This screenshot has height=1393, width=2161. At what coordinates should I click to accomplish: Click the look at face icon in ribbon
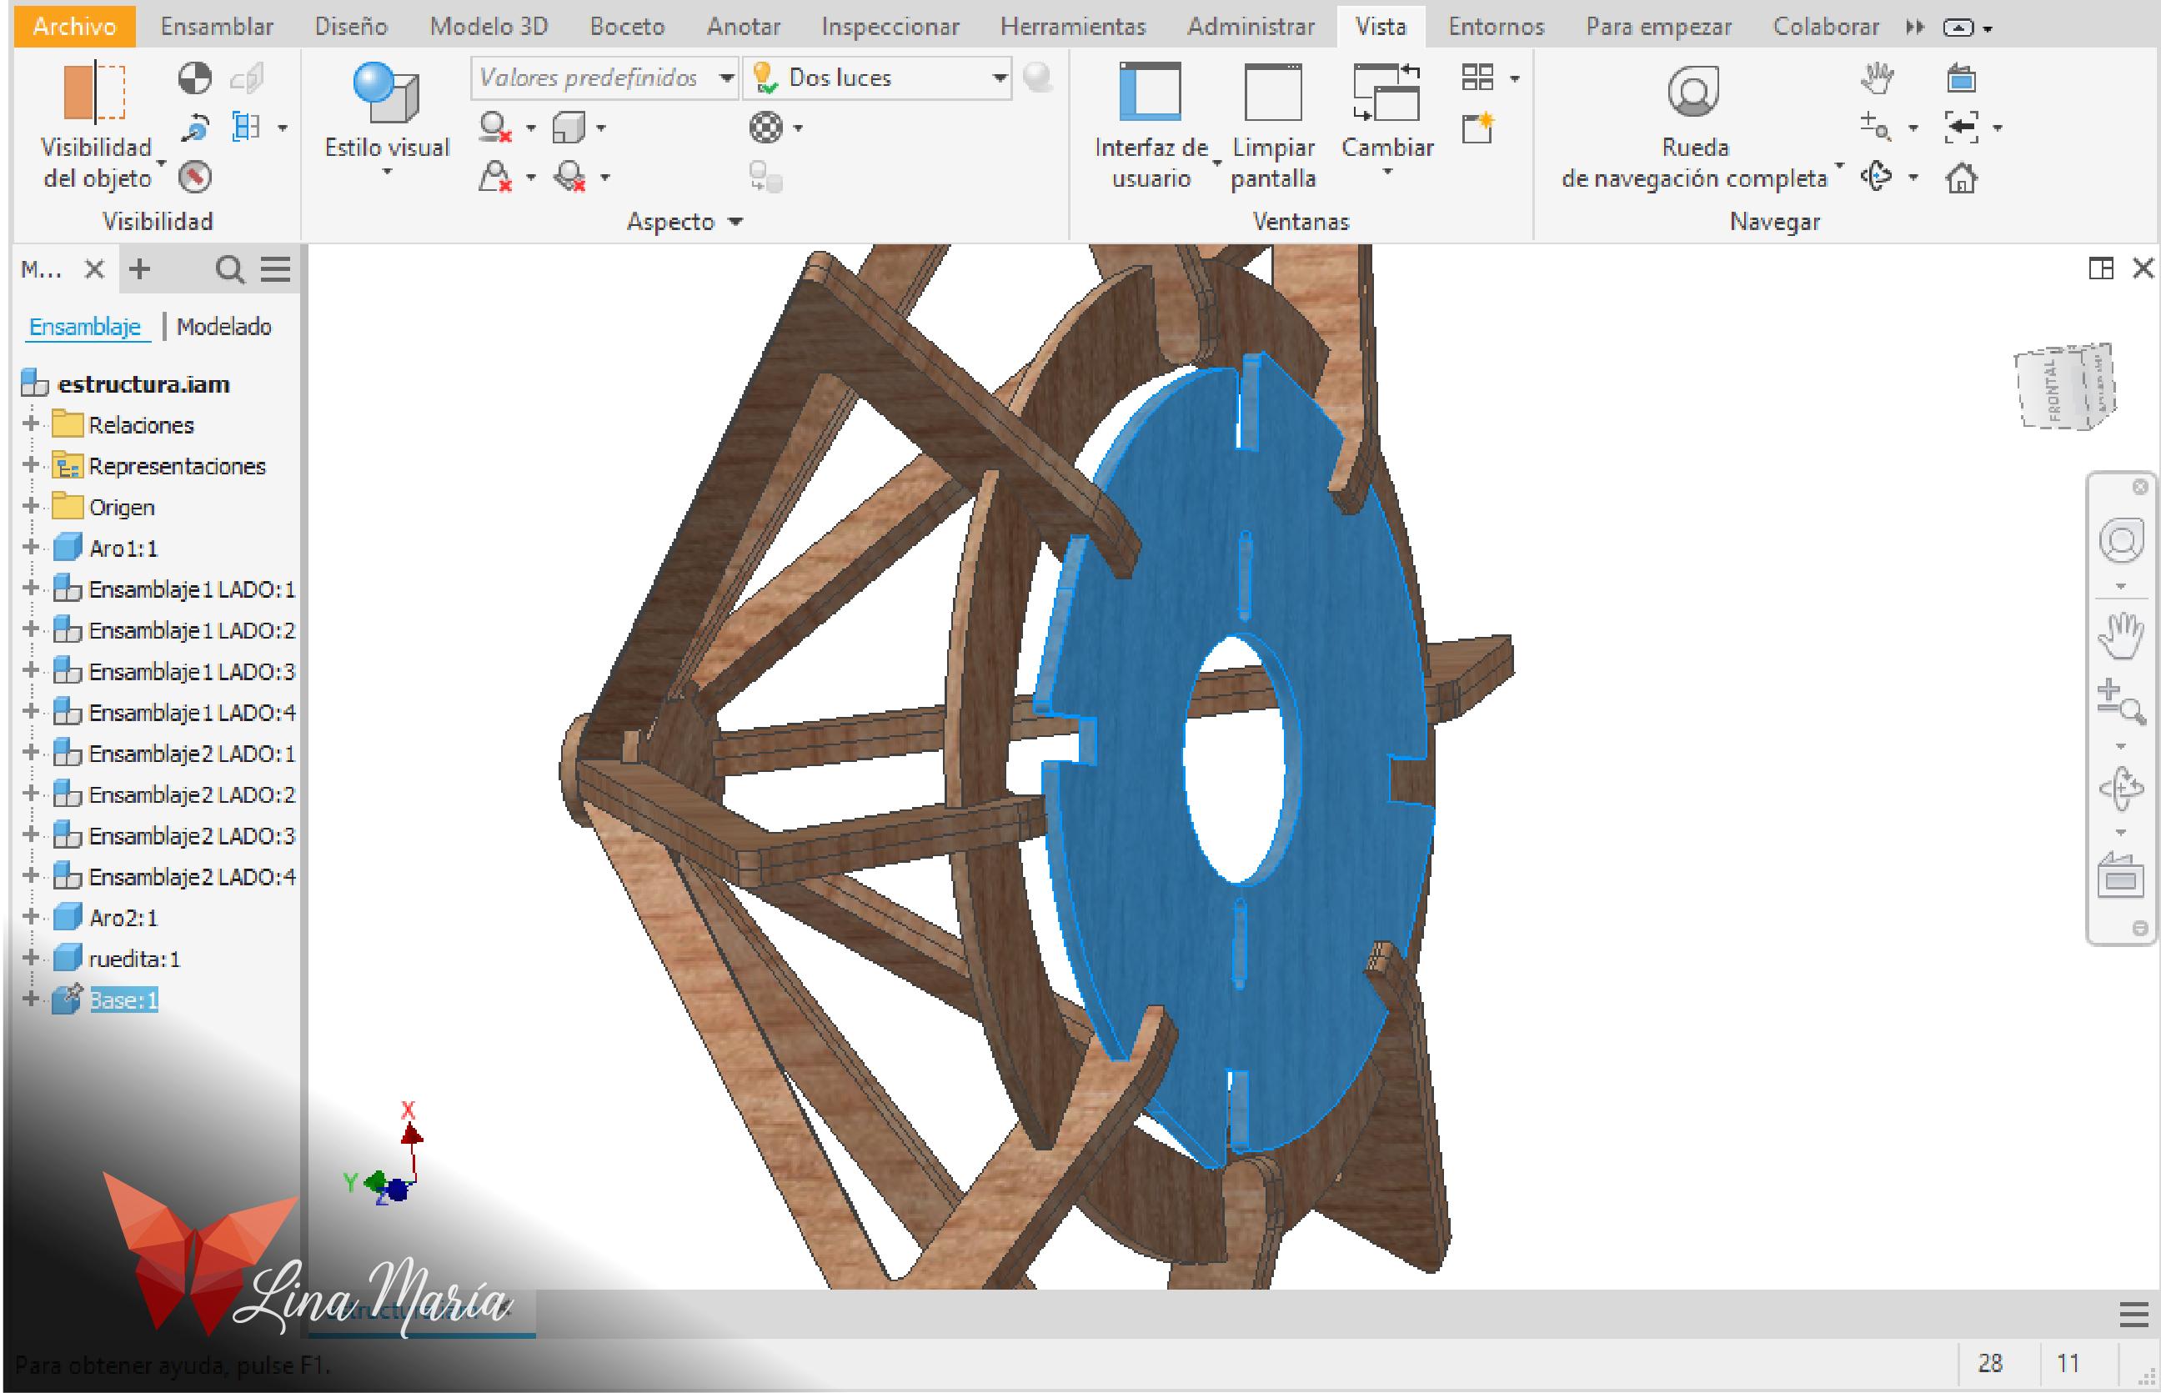click(x=1960, y=78)
